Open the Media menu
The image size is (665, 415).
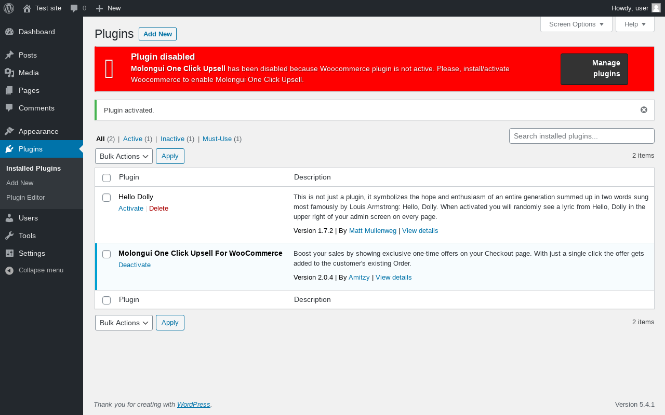point(29,73)
